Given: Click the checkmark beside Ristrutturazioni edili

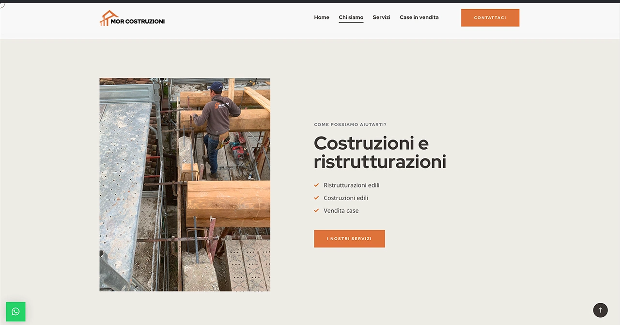Looking at the screenshot, I should [x=316, y=185].
